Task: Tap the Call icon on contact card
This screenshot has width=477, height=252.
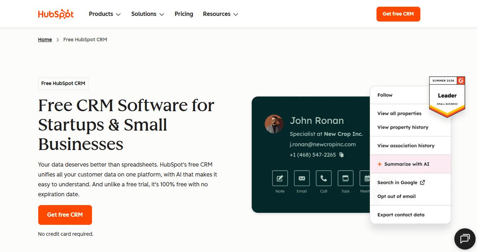Action: point(324,178)
